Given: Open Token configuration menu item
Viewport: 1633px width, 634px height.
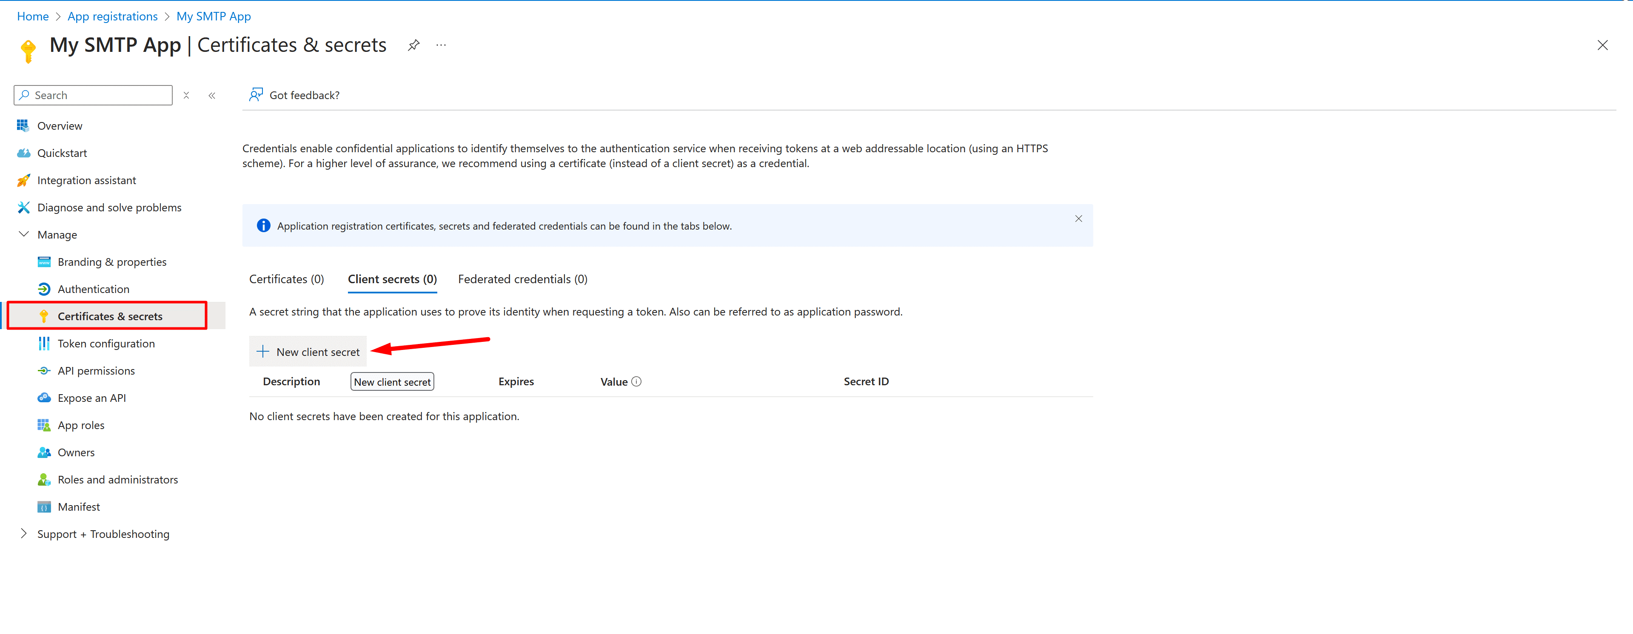Looking at the screenshot, I should (x=106, y=344).
